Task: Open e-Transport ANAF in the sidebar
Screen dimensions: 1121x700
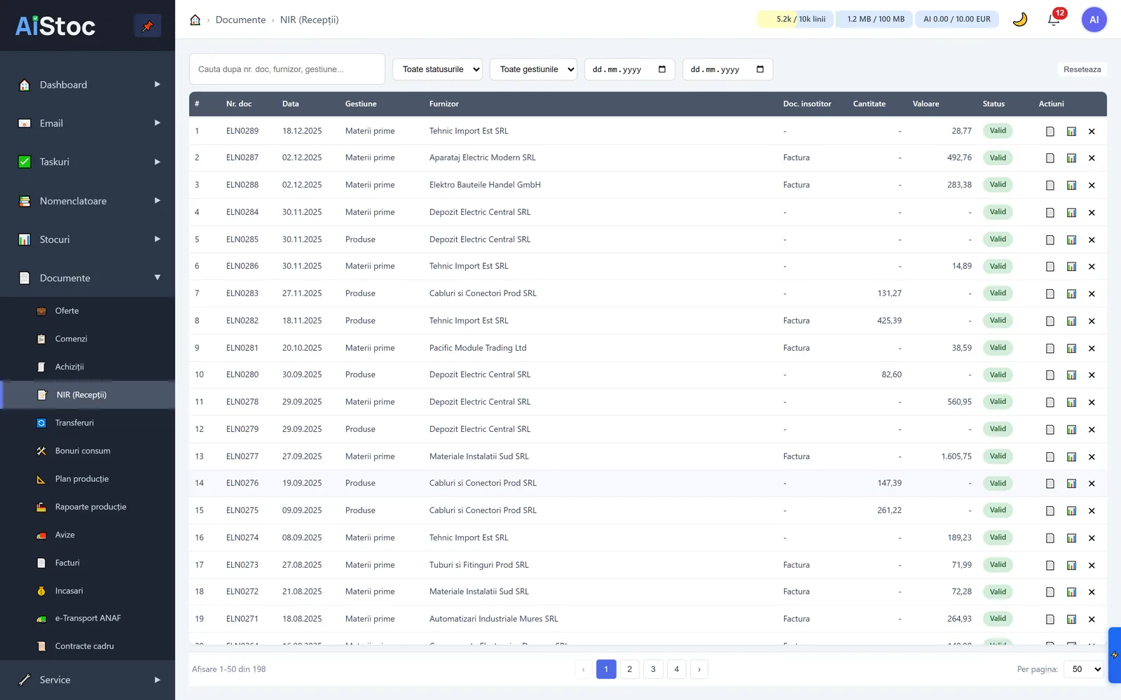Action: 88,618
